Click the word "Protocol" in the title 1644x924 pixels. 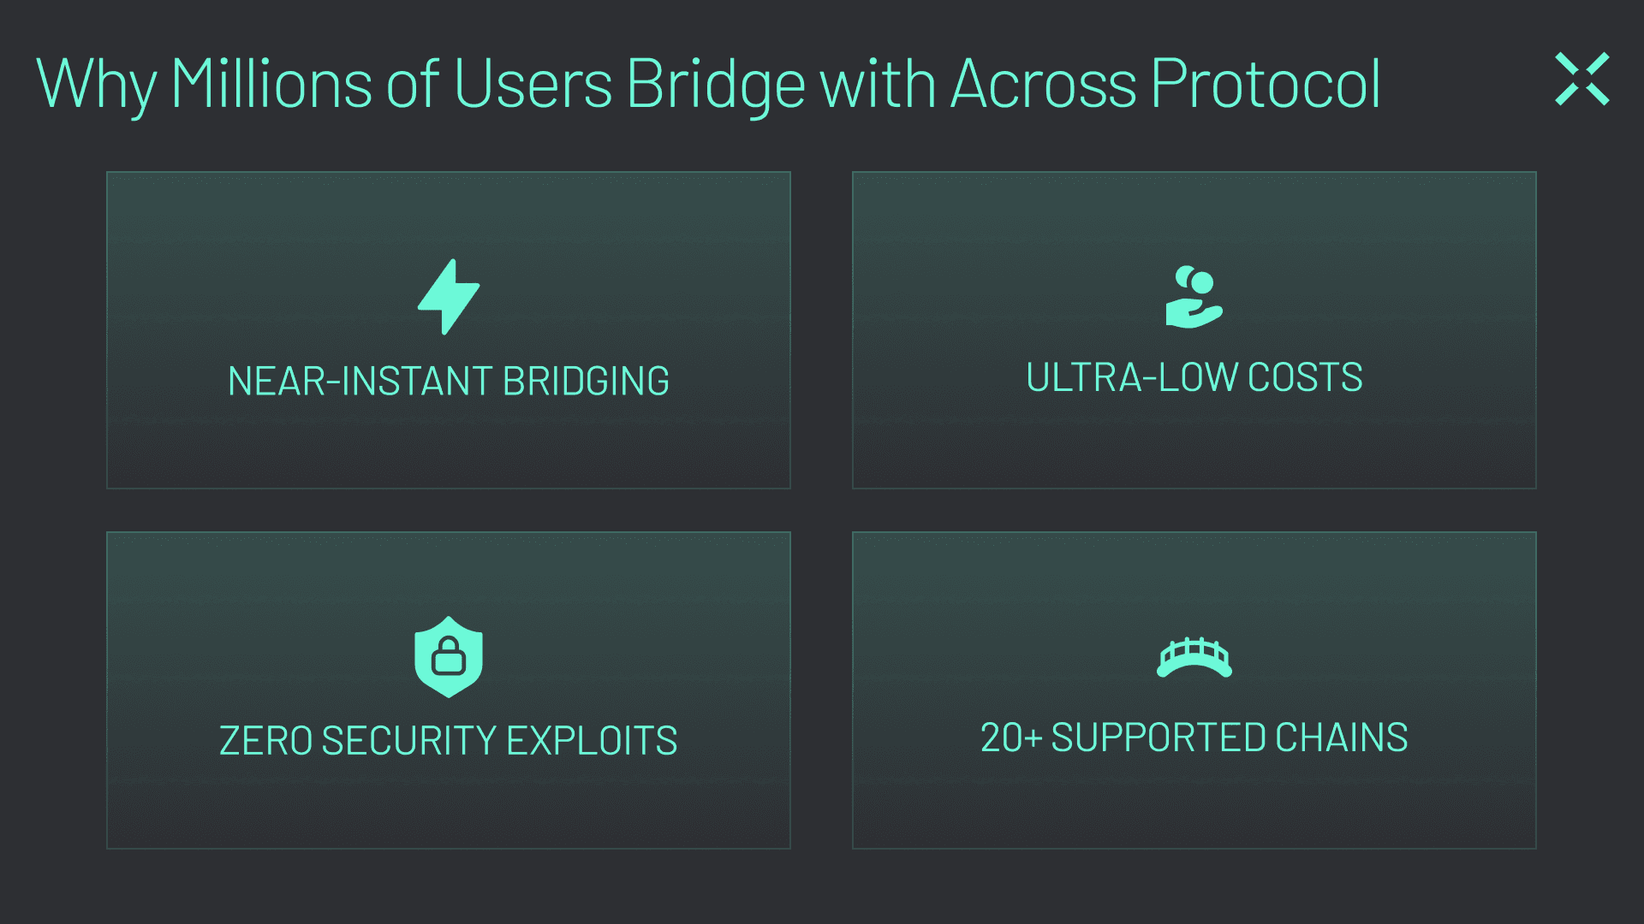click(1265, 84)
